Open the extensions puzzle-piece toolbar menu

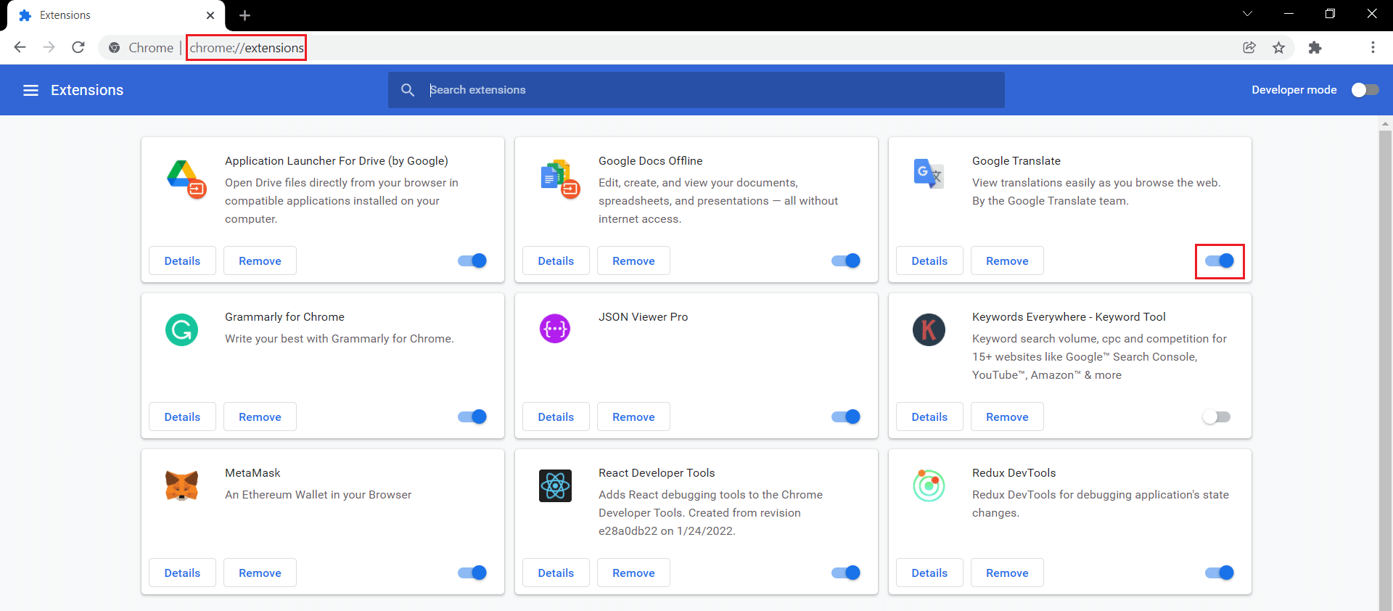(1315, 47)
